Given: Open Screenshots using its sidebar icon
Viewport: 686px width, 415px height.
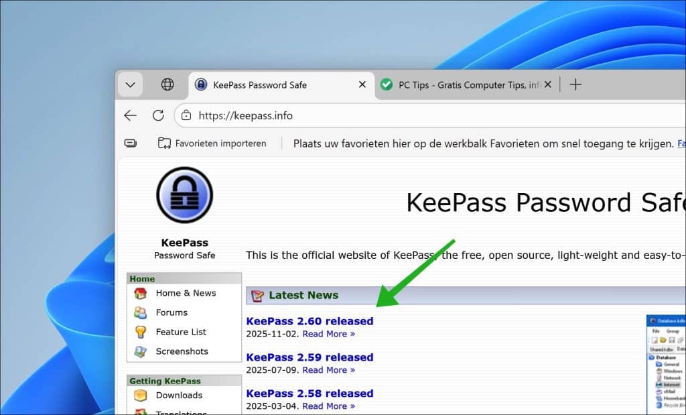Looking at the screenshot, I should click(141, 351).
